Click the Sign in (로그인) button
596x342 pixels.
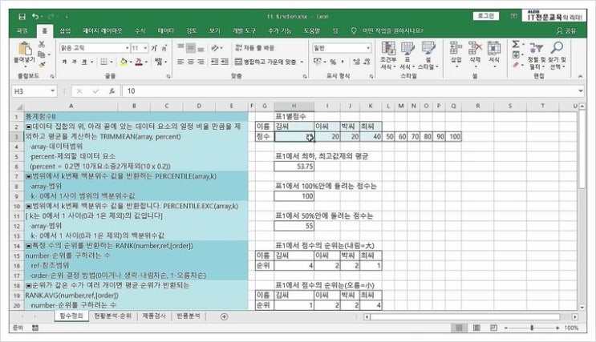[486, 16]
